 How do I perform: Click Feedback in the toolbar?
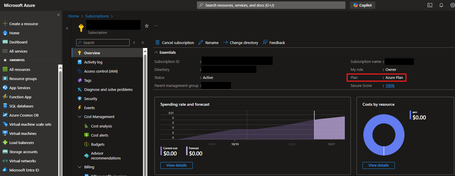pos(274,43)
